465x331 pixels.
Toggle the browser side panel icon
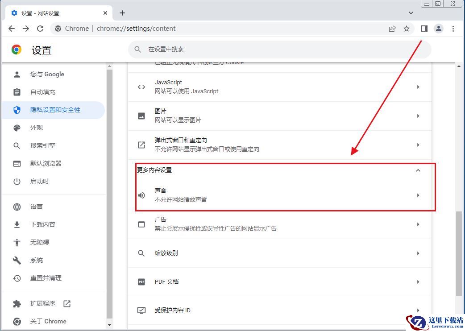point(424,29)
